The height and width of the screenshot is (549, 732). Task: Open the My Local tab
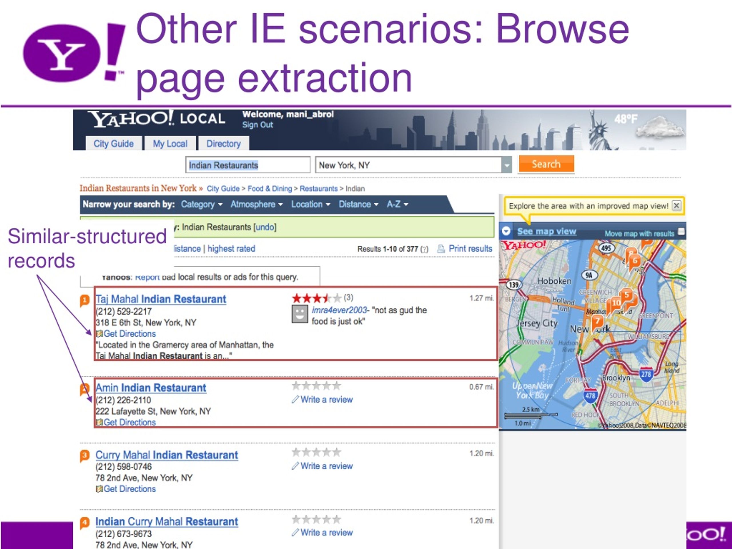(170, 144)
